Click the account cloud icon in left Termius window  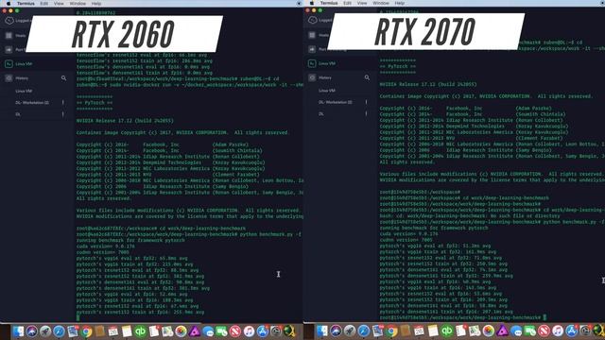(9, 21)
